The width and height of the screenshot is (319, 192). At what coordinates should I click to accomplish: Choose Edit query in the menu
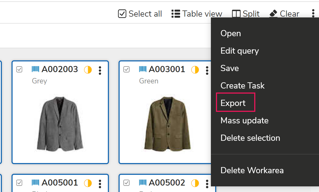(x=240, y=51)
